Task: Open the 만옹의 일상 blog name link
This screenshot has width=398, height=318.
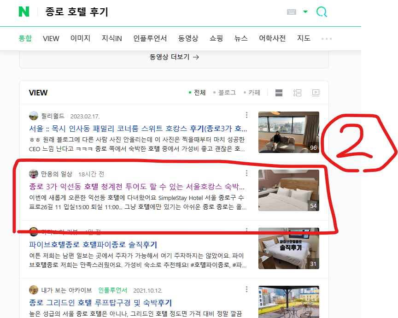Action: [57, 174]
